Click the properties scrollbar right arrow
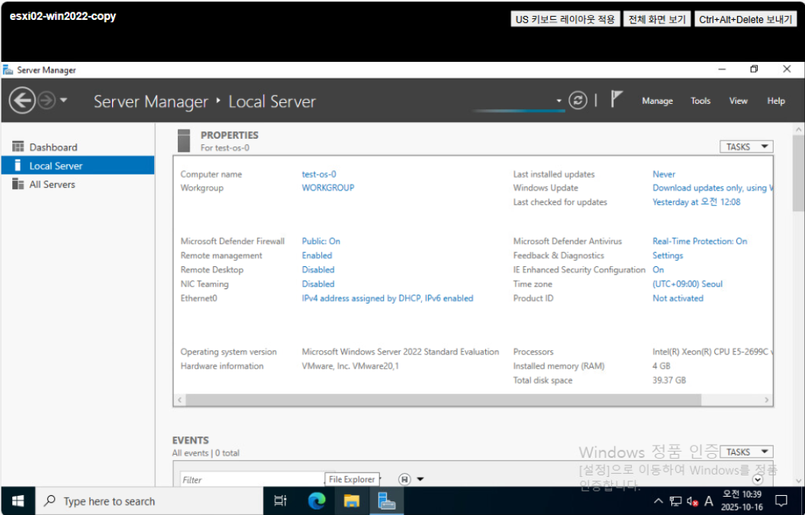Screen dimensions: 805x515 [767, 400]
